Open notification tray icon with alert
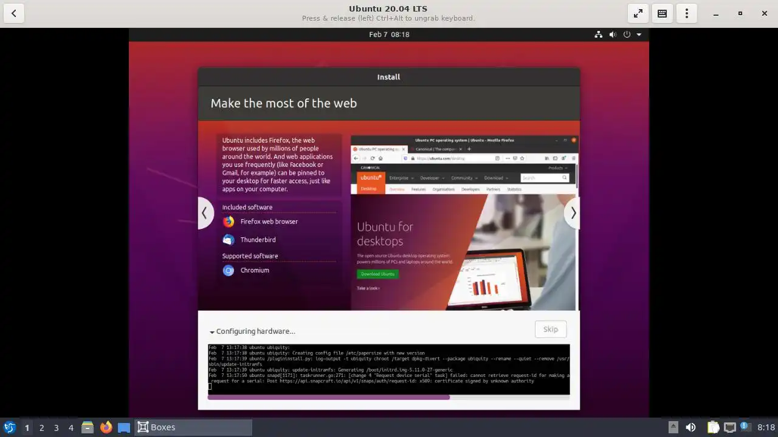The image size is (778, 437). point(745,427)
